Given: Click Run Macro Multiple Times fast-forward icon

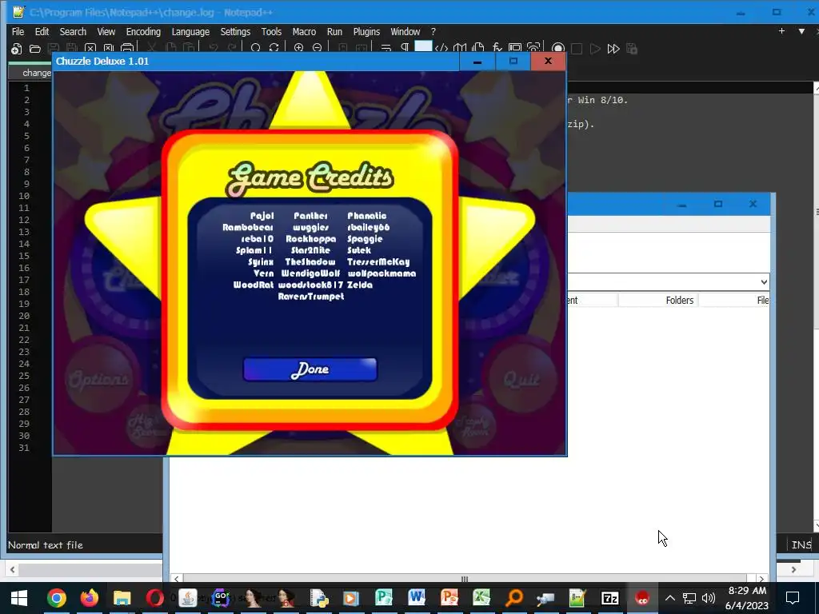Looking at the screenshot, I should 613,49.
